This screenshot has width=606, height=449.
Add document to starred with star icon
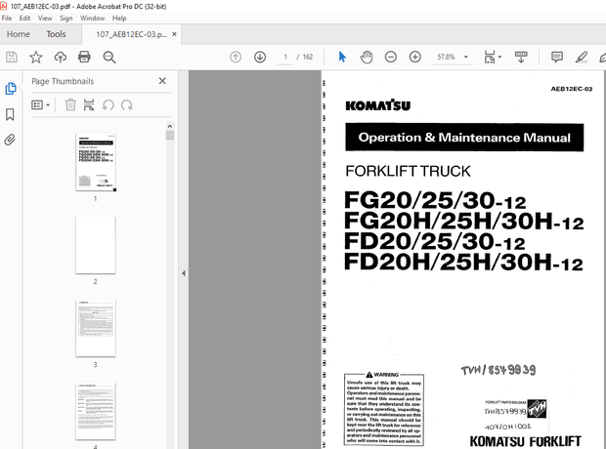[x=36, y=58]
